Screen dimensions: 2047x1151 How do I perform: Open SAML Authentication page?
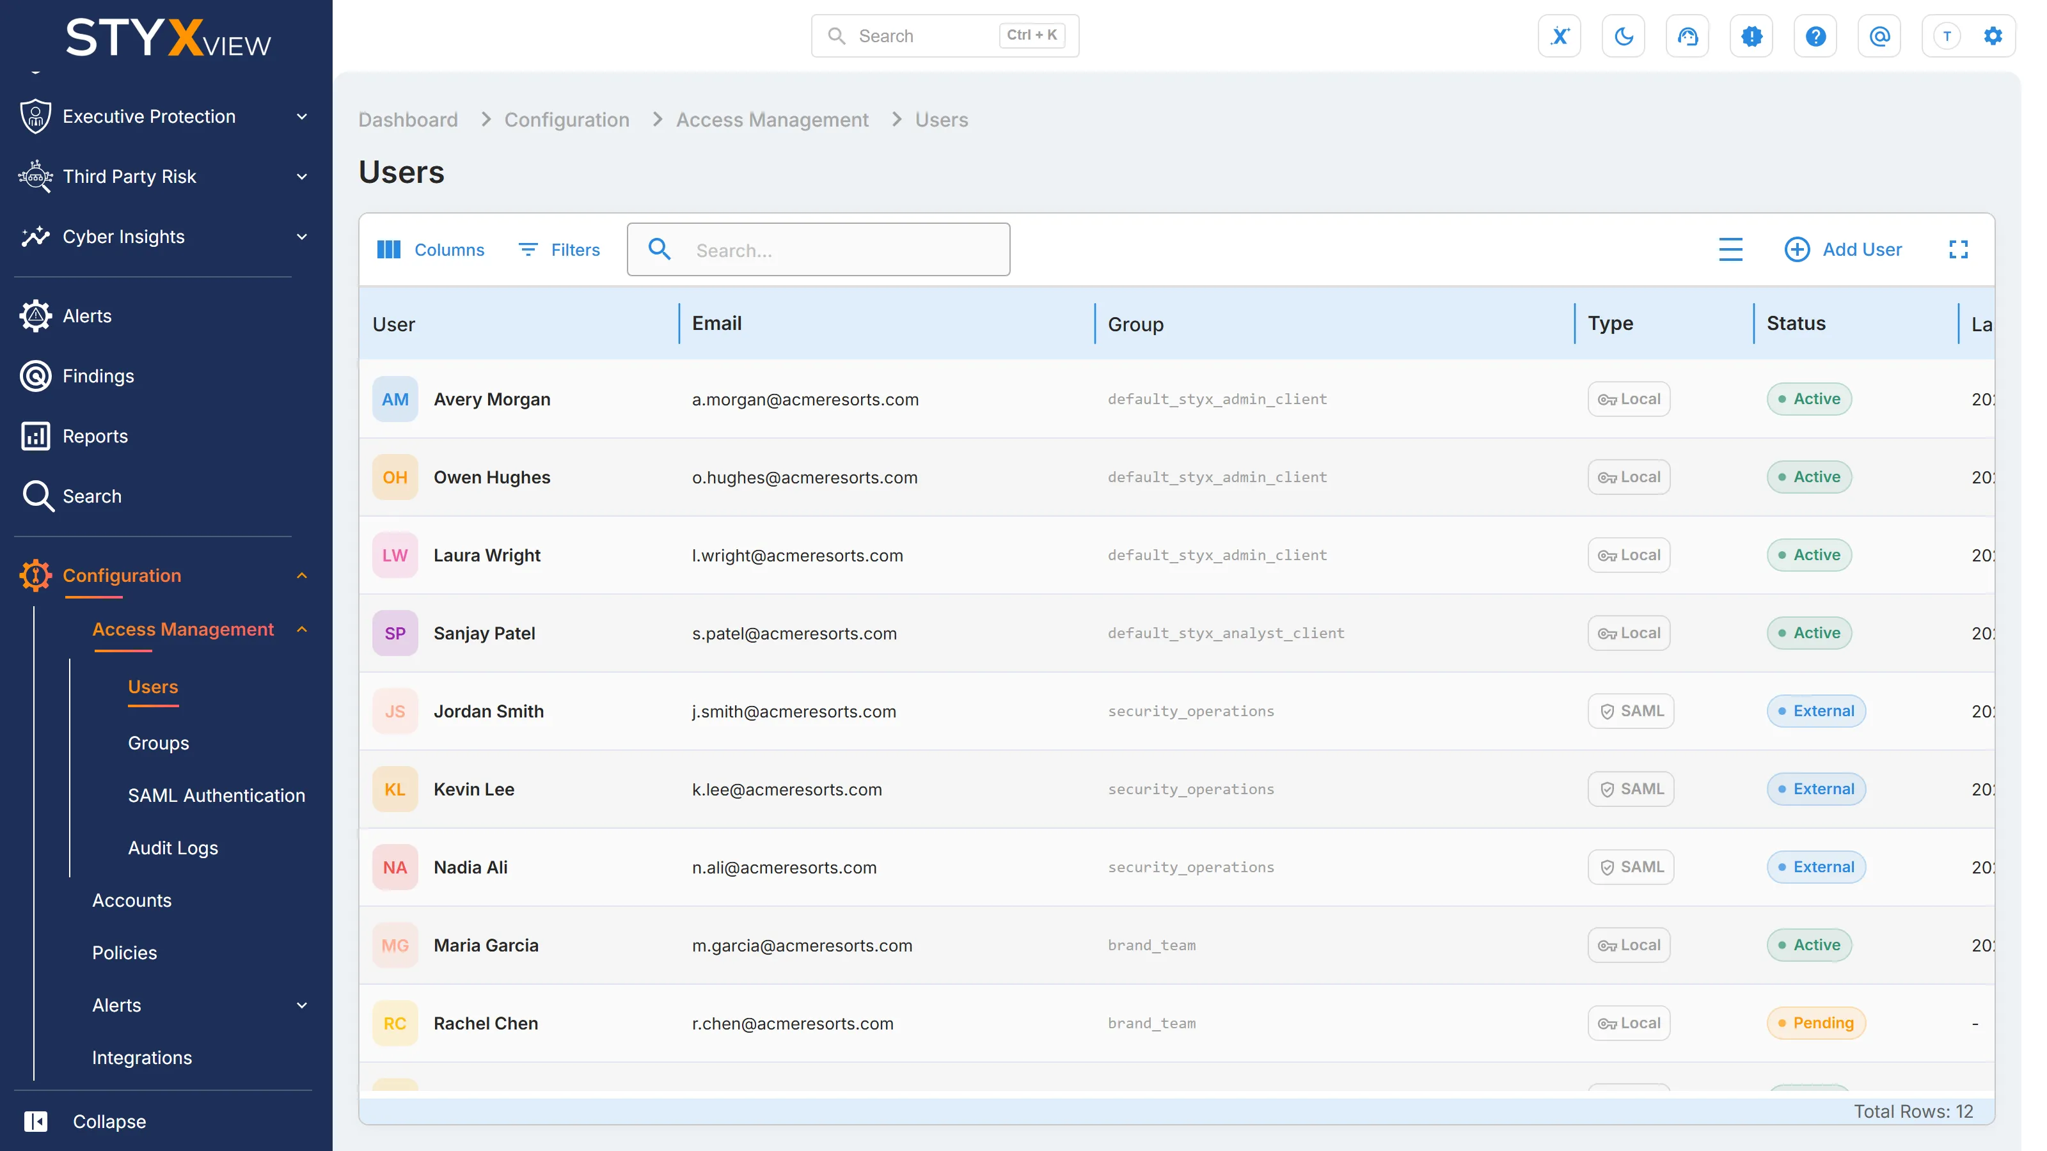216,795
